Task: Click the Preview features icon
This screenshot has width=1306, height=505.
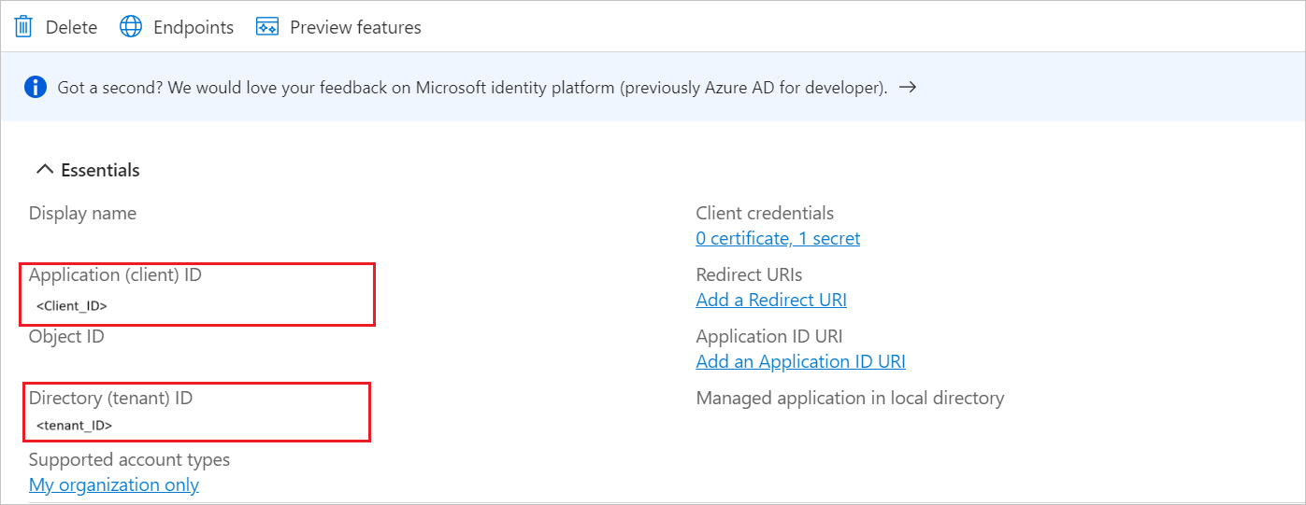Action: click(267, 27)
